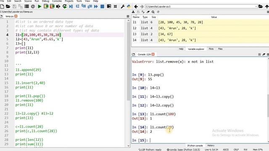This screenshot has height=151, width=269.
Task: Open the editor pane options hamburger menu
Action: tap(128, 16)
